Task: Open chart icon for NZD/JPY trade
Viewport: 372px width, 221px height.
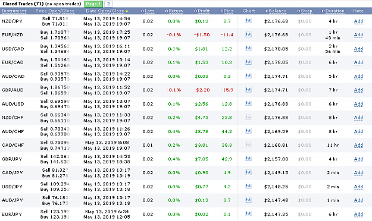Action: click(x=248, y=21)
